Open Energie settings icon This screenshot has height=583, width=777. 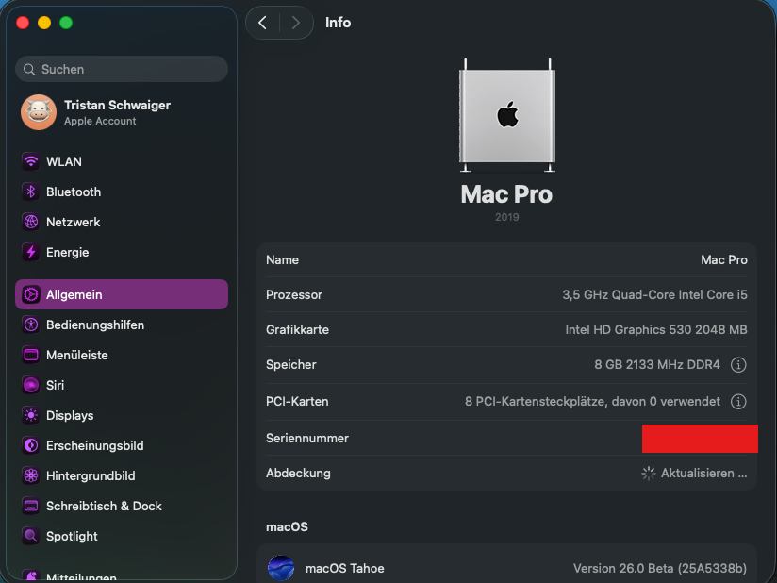31,252
